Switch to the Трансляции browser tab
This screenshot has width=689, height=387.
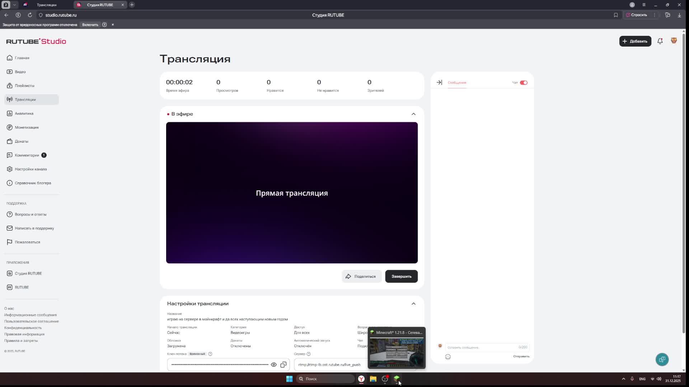(46, 5)
